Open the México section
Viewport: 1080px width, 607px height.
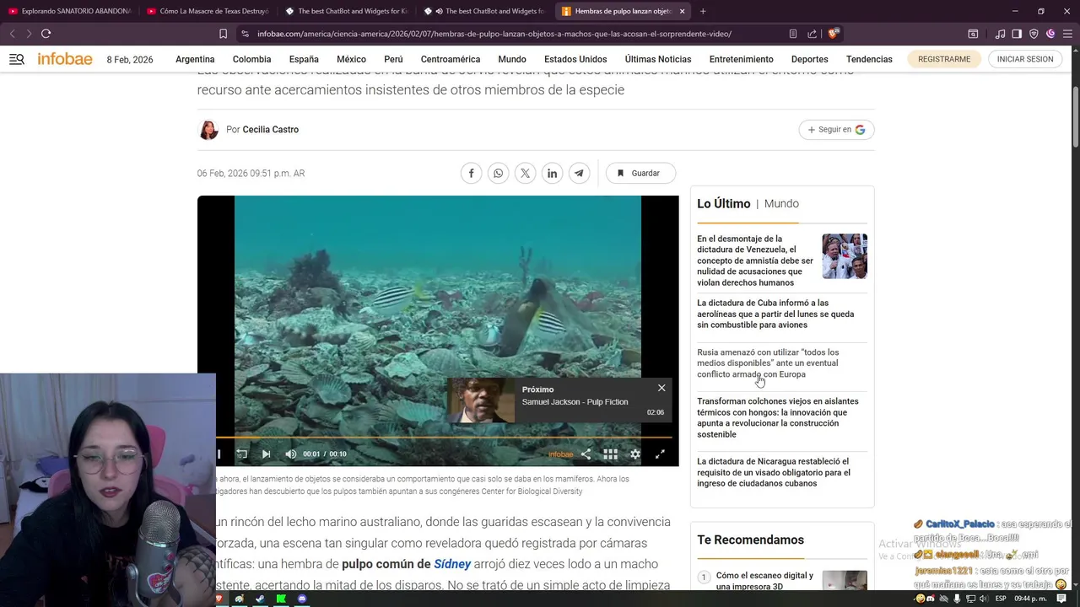click(x=351, y=59)
